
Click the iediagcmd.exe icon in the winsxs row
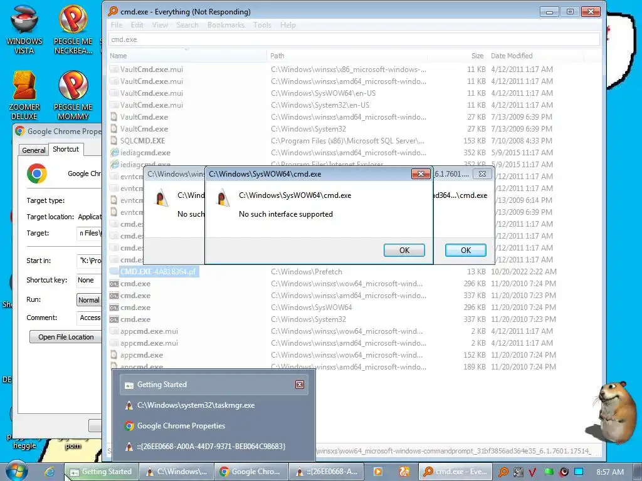(x=114, y=153)
